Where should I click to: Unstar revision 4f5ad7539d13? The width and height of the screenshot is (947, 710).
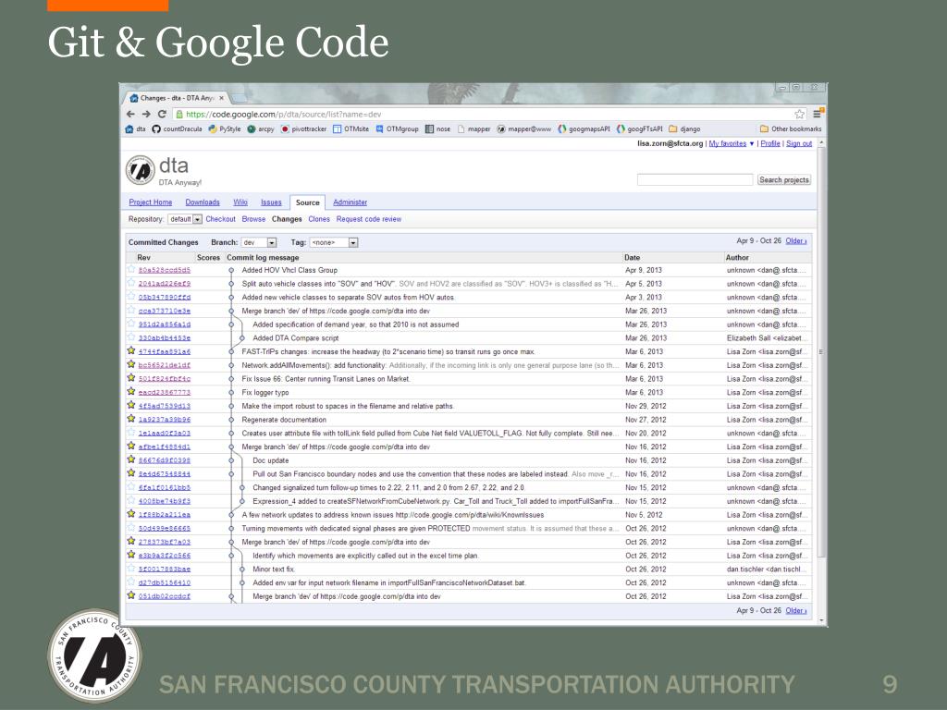tap(131, 405)
